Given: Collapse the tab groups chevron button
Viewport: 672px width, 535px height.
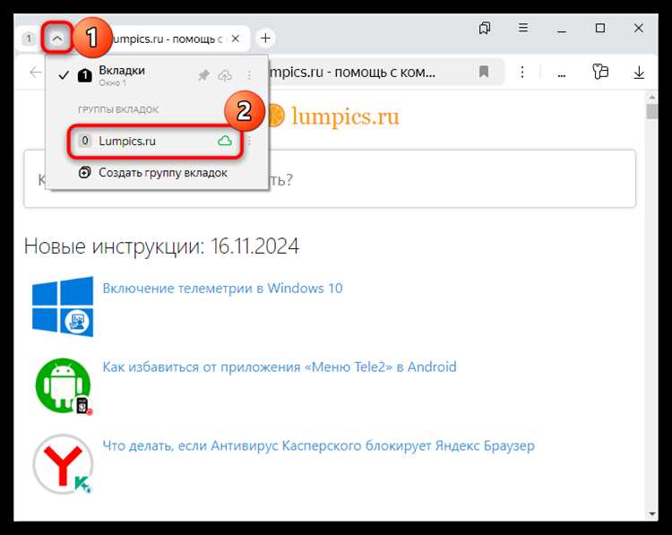Looking at the screenshot, I should click(57, 39).
